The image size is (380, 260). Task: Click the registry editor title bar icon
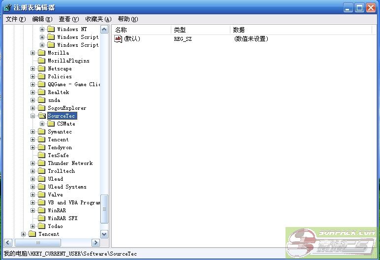tap(7, 7)
